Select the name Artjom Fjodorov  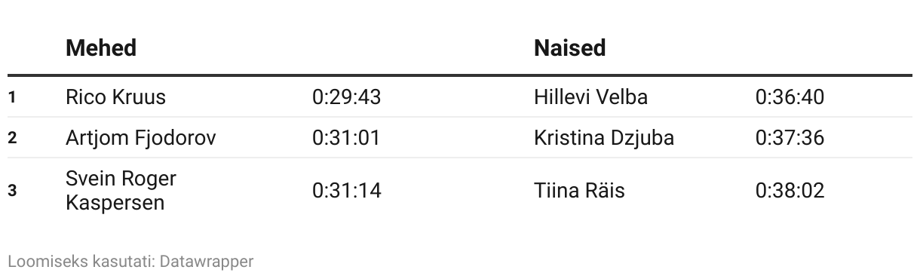[x=141, y=138]
